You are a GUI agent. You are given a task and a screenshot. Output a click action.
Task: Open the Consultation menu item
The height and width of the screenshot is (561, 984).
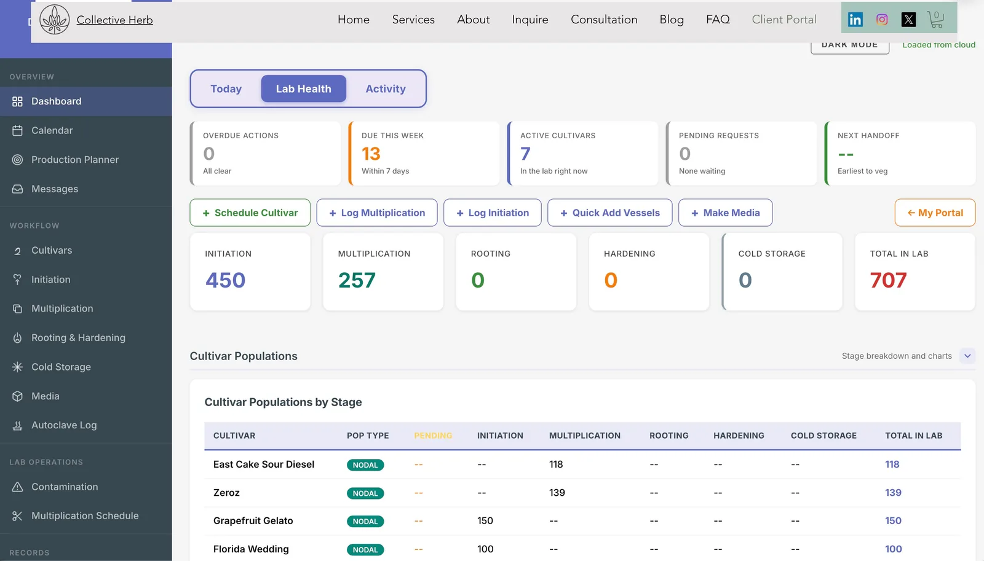604,20
